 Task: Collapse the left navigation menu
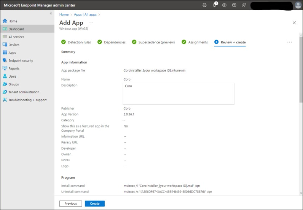click(51, 14)
